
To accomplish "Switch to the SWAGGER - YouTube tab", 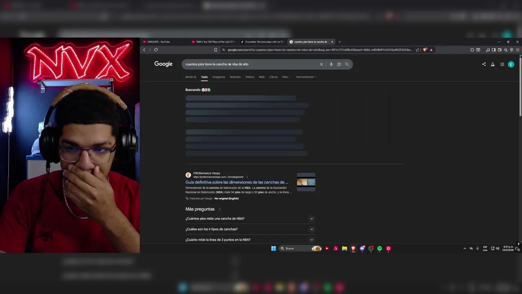I will (165, 42).
